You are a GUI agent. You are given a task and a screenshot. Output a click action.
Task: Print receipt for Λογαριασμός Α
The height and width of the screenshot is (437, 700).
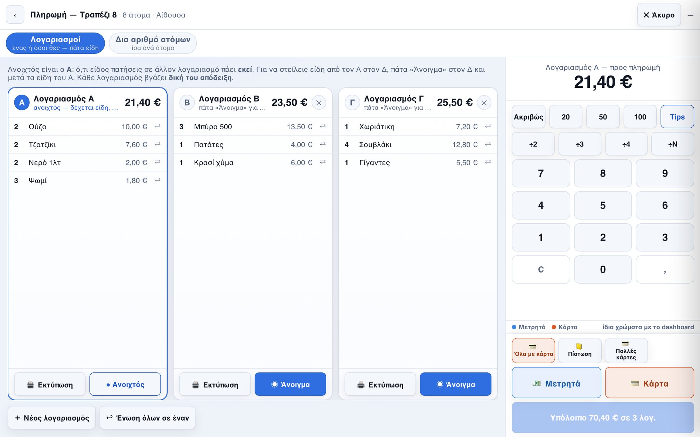pyautogui.click(x=50, y=384)
